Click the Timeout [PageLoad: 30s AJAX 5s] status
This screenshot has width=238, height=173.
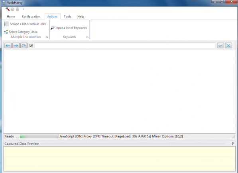pos(126,136)
